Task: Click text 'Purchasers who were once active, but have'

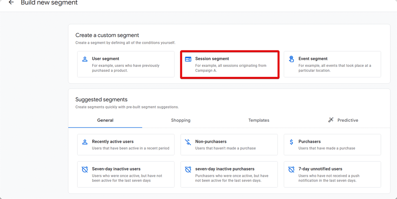Action: [x=232, y=176]
